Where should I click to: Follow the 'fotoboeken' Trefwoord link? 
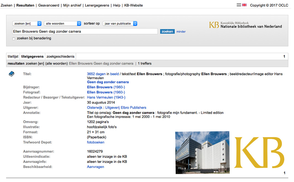click(95, 142)
